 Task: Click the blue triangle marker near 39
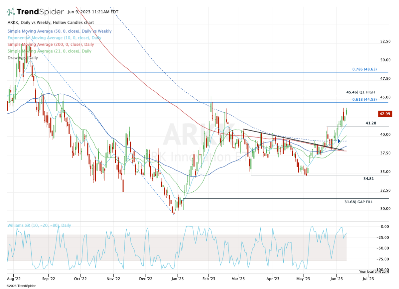click(x=339, y=141)
